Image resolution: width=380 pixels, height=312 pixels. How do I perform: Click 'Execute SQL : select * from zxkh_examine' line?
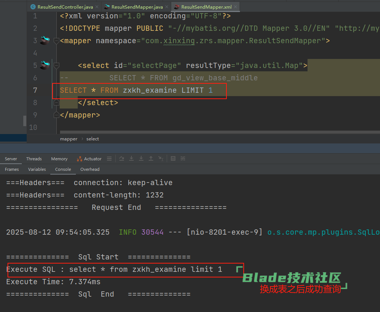pos(114,269)
